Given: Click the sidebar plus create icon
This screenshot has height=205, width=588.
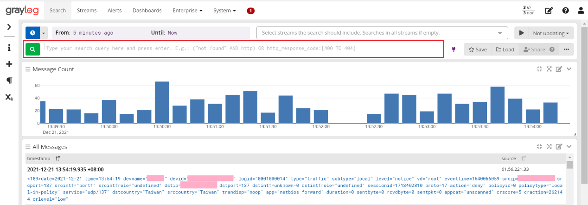Looking at the screenshot, I should 9,64.
